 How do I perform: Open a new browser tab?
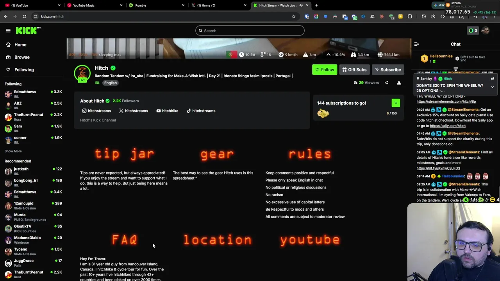click(x=316, y=5)
